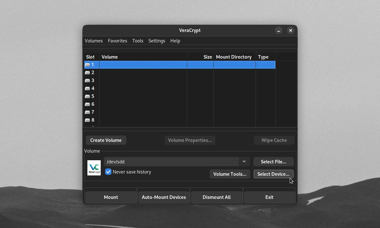Select slot number 8 label

[x=93, y=120]
